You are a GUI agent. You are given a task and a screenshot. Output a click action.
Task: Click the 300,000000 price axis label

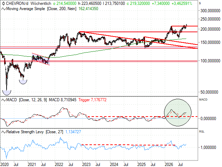point(210,11)
